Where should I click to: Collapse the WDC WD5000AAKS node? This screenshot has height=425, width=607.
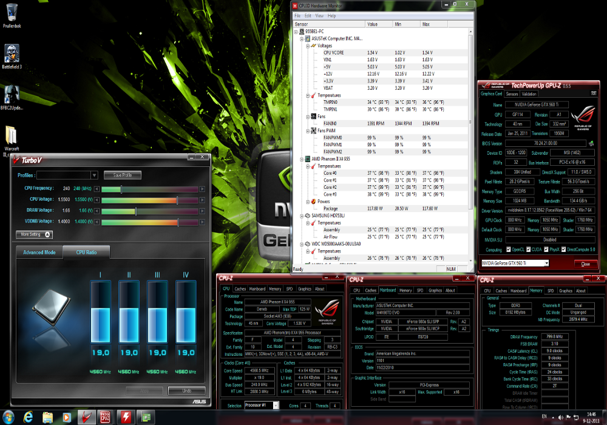pos(302,244)
